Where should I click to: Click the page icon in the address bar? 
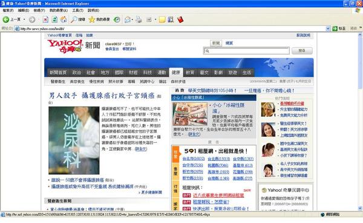click(17, 28)
